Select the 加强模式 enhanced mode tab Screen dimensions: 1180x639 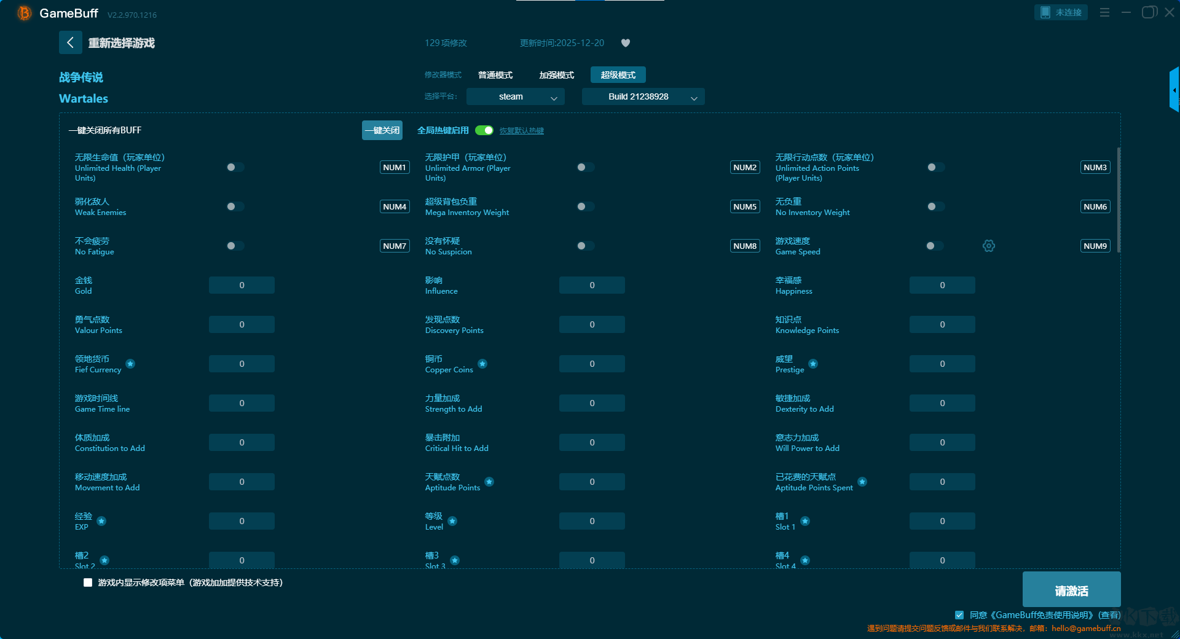tap(556, 75)
